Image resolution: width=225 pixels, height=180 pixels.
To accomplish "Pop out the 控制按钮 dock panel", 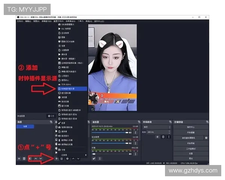I will tap(207, 122).
